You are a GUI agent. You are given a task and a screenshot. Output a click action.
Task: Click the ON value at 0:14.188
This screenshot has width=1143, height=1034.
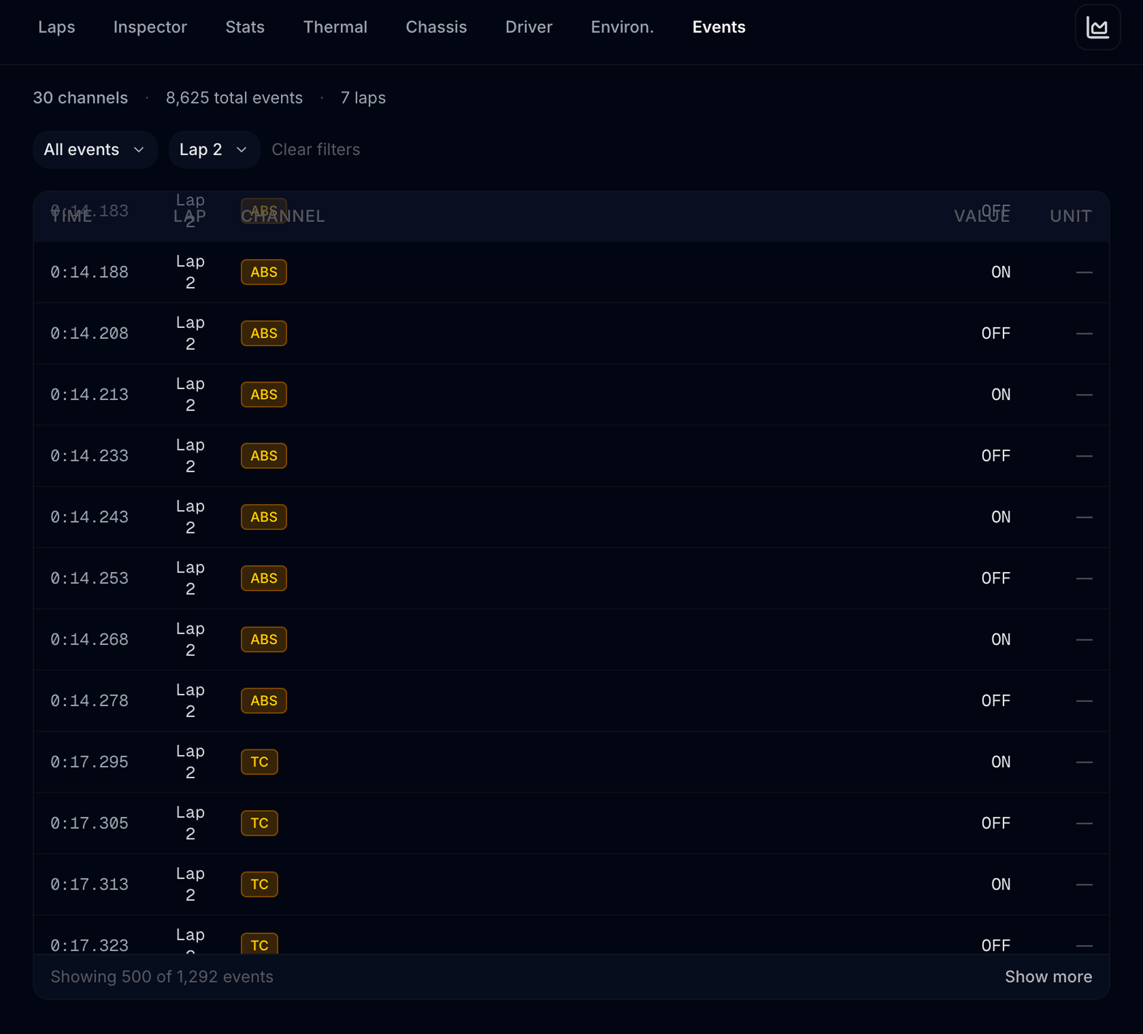point(1000,272)
